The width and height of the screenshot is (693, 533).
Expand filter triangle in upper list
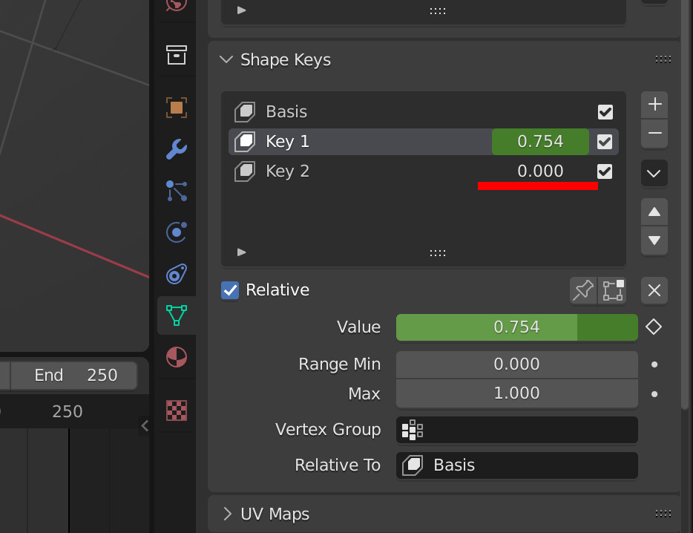pos(241,10)
